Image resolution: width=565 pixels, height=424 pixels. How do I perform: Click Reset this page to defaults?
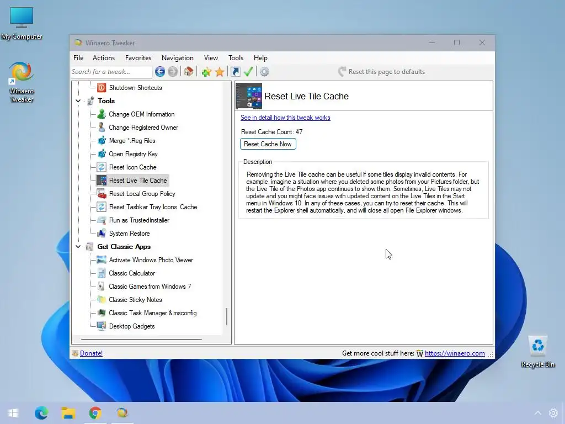tap(381, 72)
